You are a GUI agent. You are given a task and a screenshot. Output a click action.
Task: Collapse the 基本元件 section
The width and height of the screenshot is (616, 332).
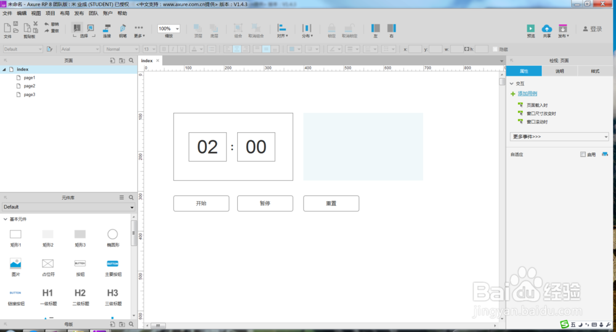(5, 219)
